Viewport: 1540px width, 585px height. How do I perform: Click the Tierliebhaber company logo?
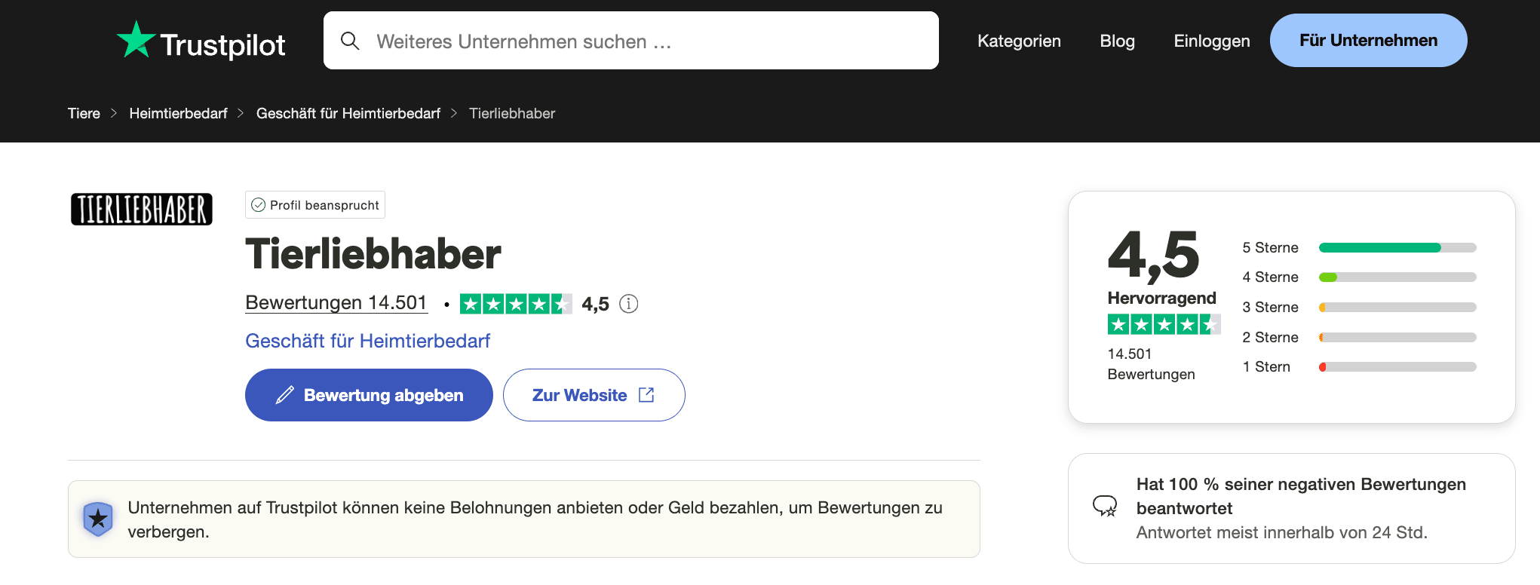click(x=142, y=209)
